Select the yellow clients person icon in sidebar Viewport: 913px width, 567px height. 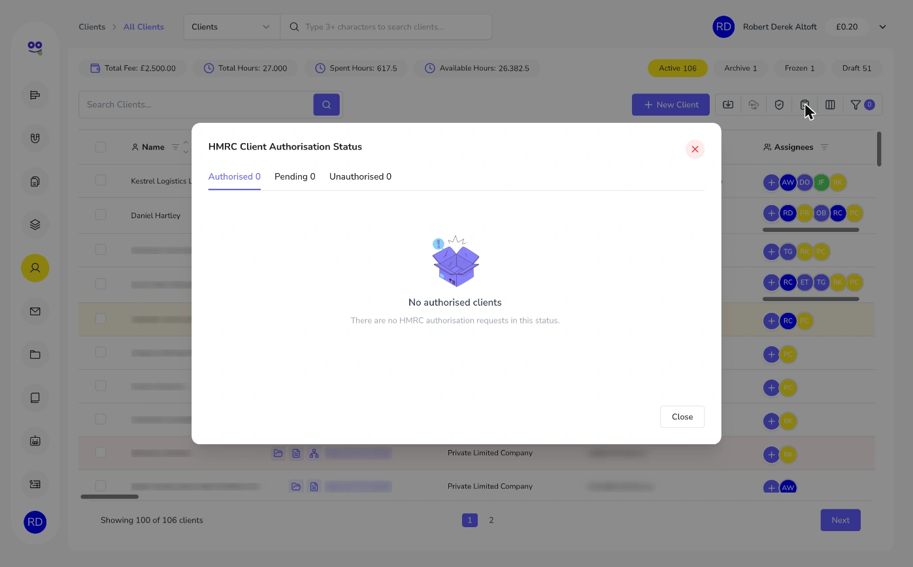click(35, 268)
